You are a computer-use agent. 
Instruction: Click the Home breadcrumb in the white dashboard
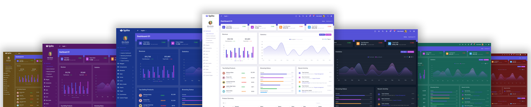[x=323, y=21]
